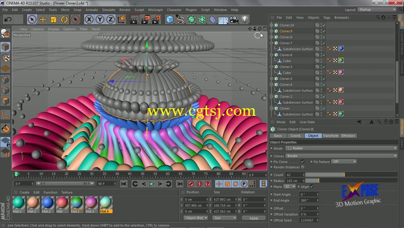Go to end of animation
404x228 pixels.
pos(180,184)
